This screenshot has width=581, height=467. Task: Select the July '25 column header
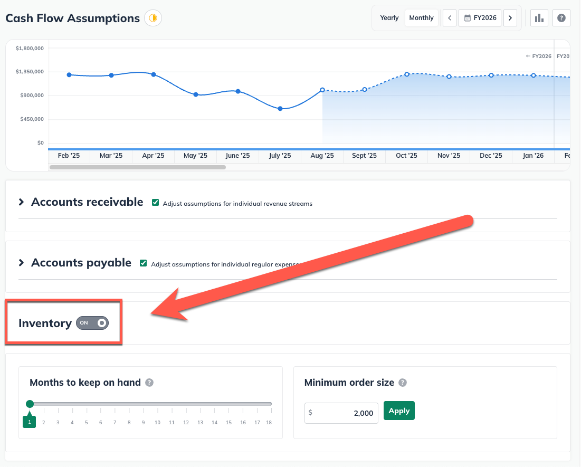click(280, 156)
